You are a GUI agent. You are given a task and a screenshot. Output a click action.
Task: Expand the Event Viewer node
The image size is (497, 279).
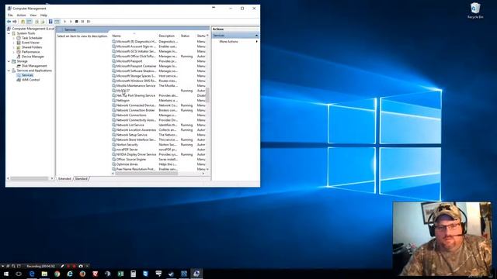pos(14,43)
